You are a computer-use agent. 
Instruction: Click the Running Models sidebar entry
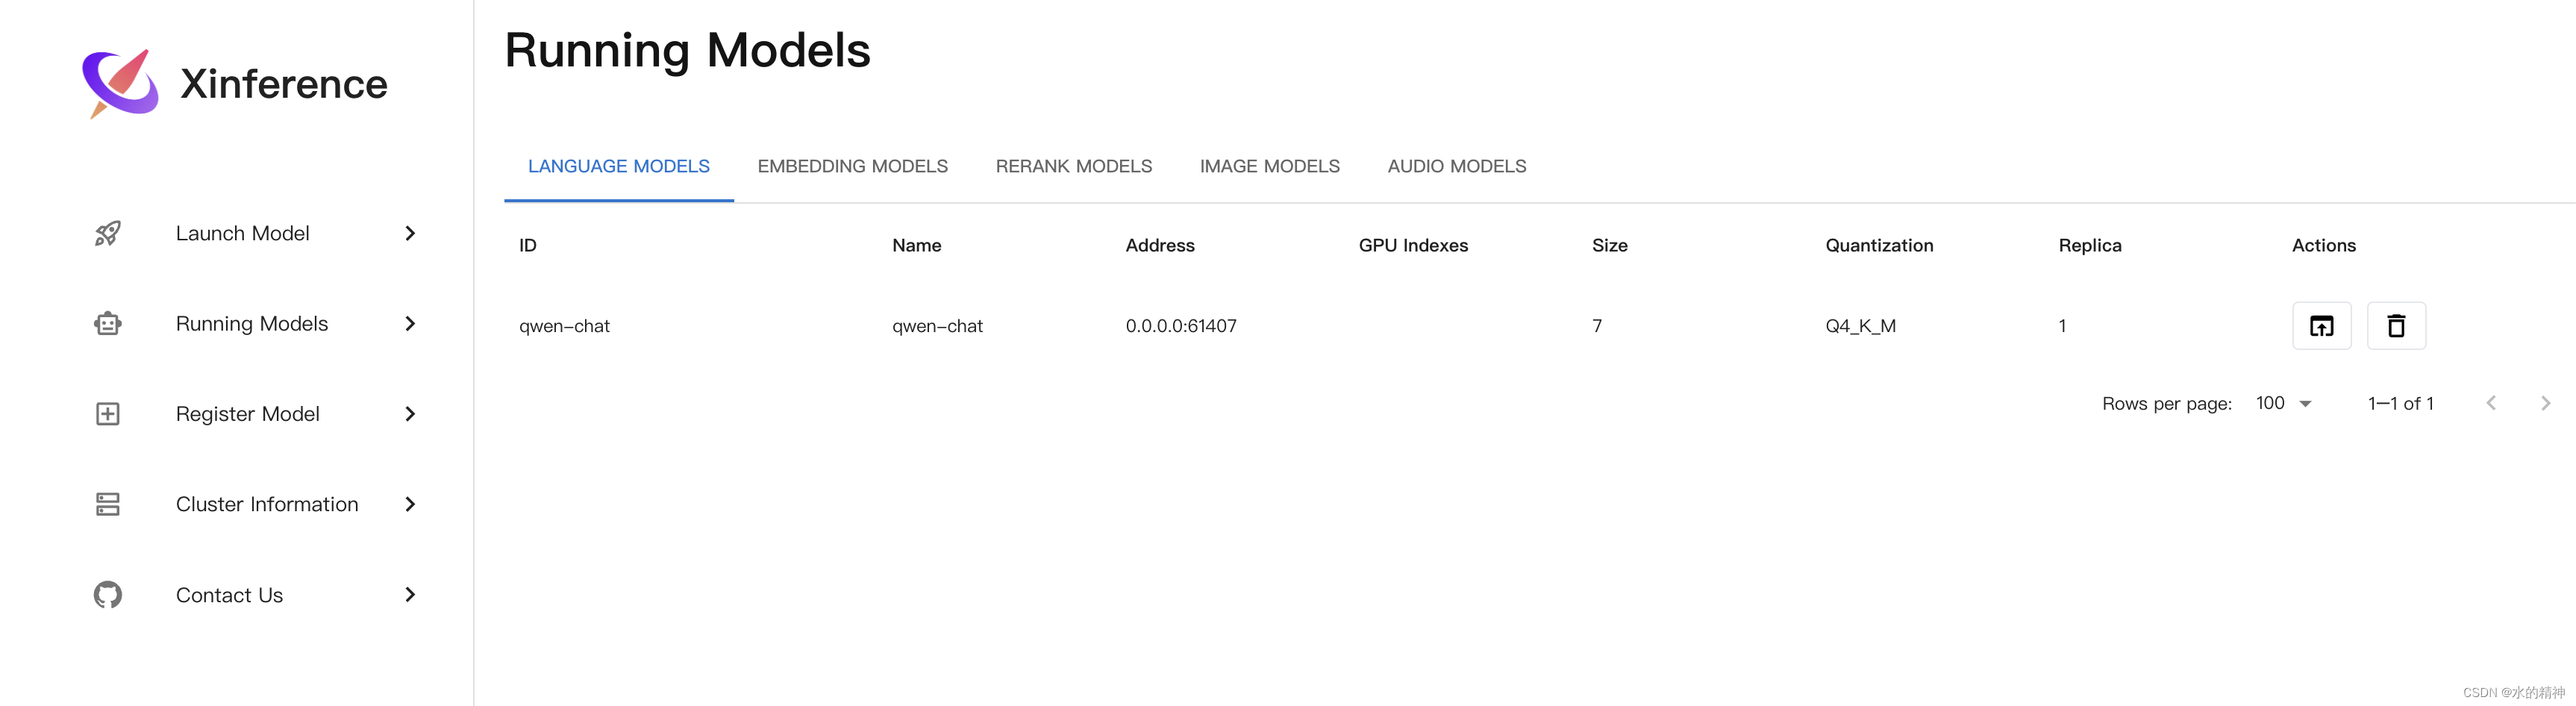[x=252, y=323]
